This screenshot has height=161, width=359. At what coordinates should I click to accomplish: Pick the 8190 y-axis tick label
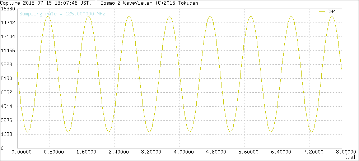(x=7, y=78)
